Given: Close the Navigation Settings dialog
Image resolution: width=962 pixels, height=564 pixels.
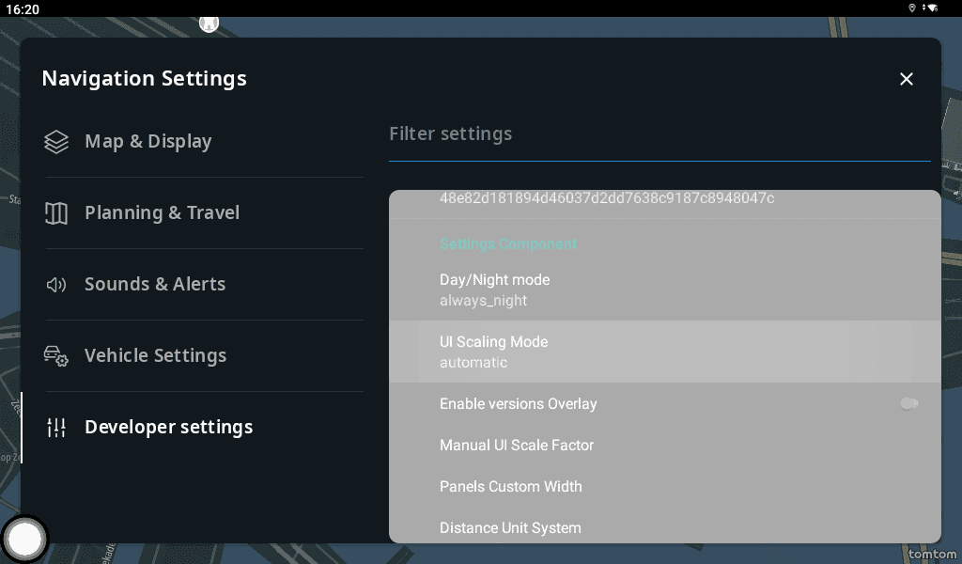Looking at the screenshot, I should coord(907,79).
